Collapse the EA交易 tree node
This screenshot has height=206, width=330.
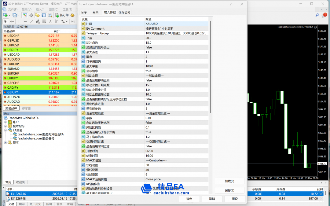click(x=5, y=130)
